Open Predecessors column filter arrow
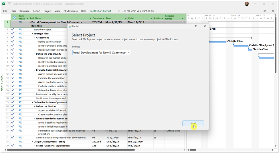 (163, 19)
